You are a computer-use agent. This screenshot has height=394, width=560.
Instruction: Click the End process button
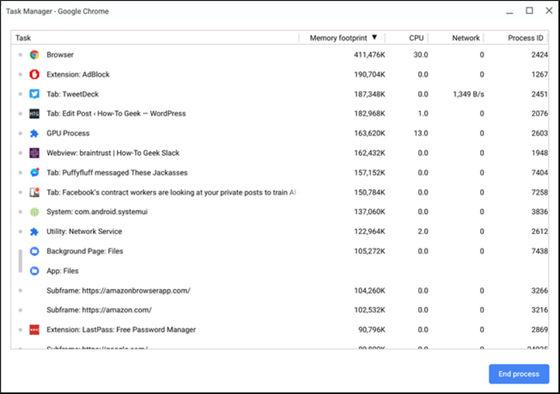[x=519, y=374]
